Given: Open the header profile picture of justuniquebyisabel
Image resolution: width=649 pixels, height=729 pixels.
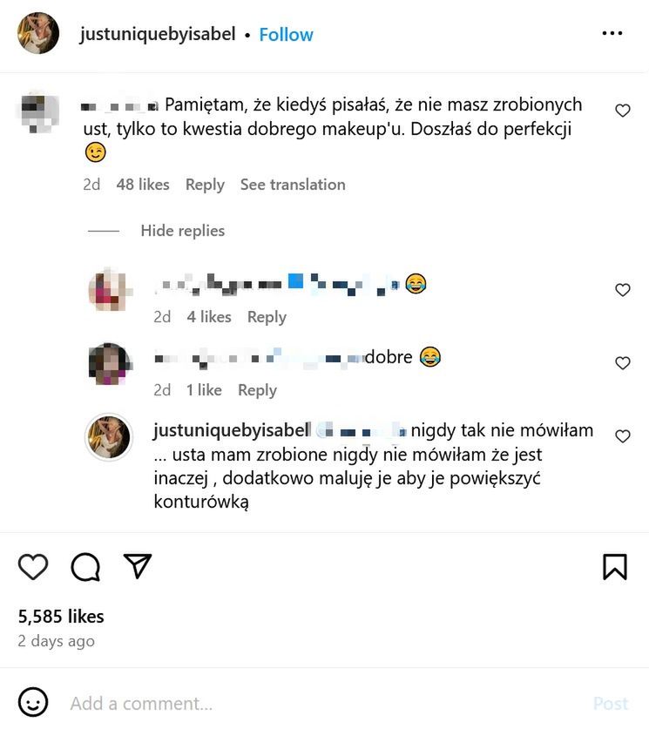Looking at the screenshot, I should (38, 34).
